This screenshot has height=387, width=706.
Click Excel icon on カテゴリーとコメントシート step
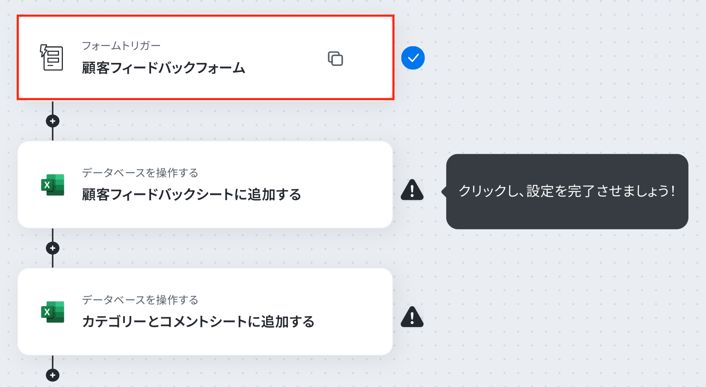pos(53,312)
